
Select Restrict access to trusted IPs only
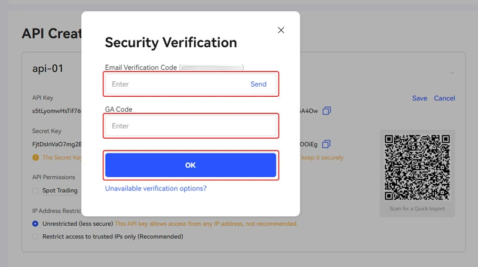(35, 236)
